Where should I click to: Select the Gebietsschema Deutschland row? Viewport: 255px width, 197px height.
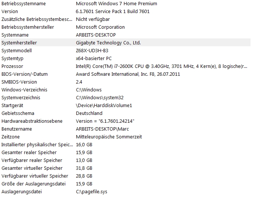[x=125, y=113]
